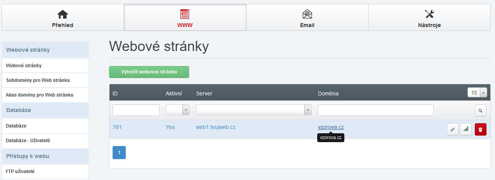
Task: Change rows per page dropdown showing 15
Action: 477,93
